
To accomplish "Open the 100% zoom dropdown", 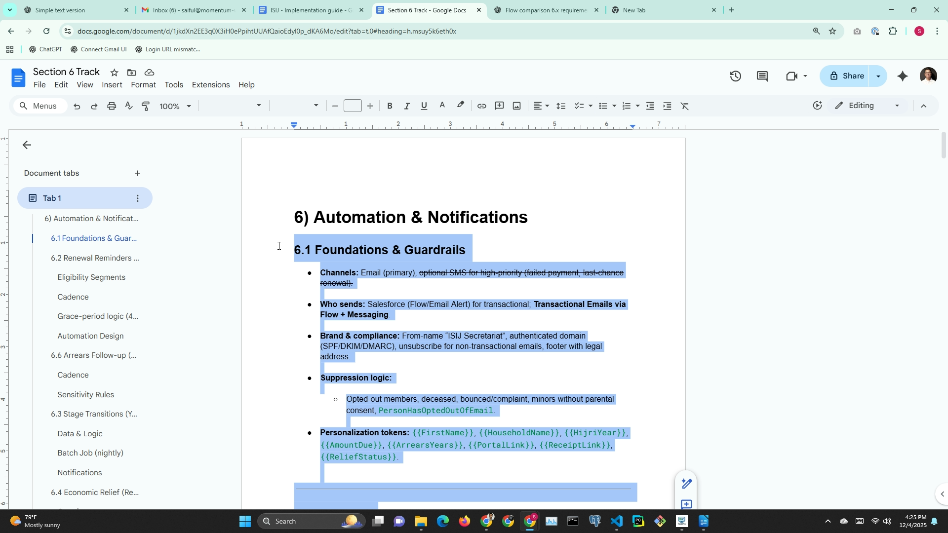I will (x=175, y=106).
